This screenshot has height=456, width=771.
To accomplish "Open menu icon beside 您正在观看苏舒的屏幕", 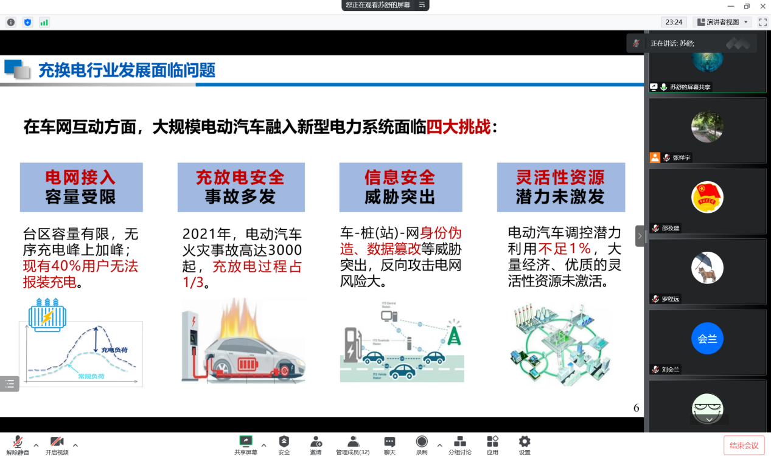I will (x=422, y=5).
